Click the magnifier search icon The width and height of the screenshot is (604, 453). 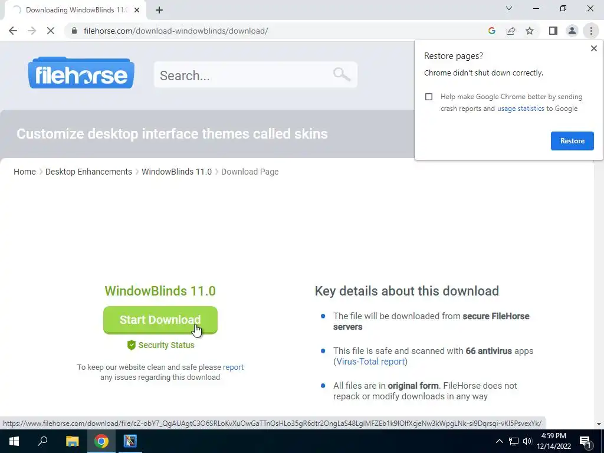click(342, 74)
